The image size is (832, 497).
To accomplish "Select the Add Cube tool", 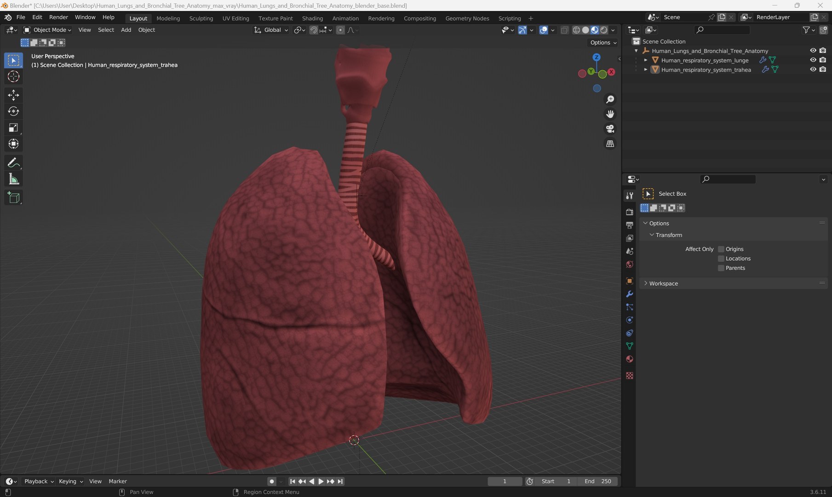I will click(x=13, y=198).
